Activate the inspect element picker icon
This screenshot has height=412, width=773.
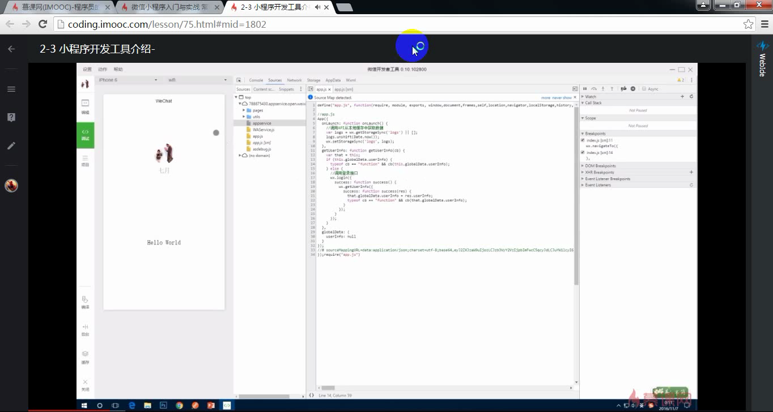coord(239,80)
